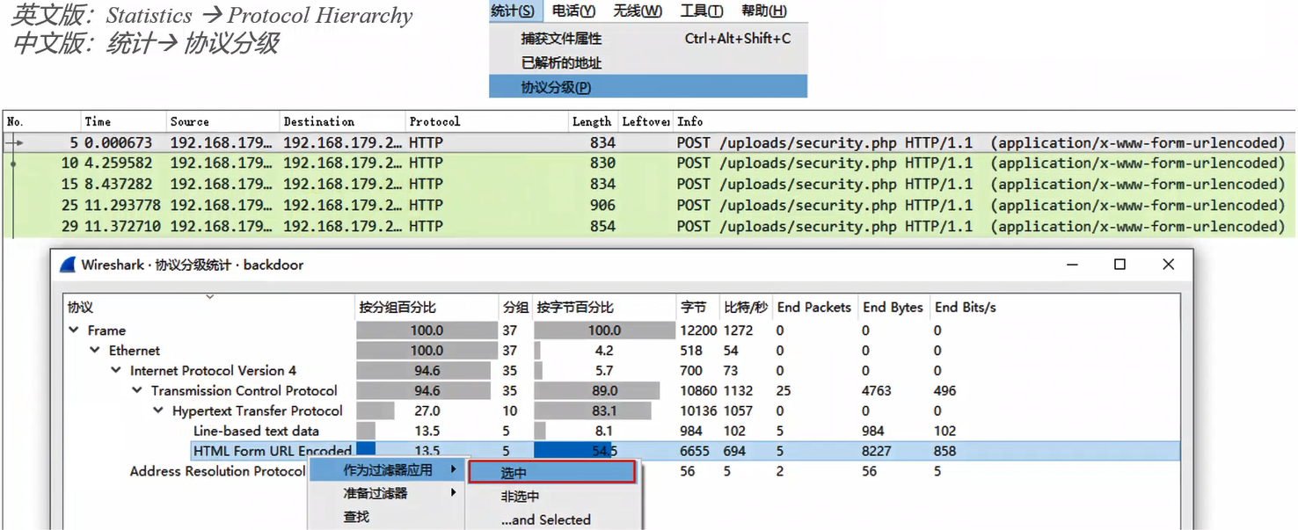1298x530 pixels.
Task: Select packet number 10 row
Action: point(649,163)
